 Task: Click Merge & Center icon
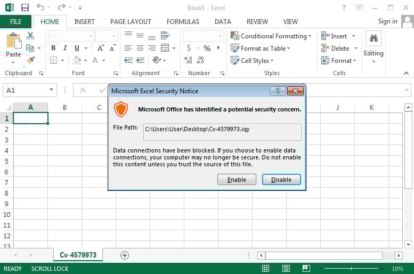click(x=165, y=48)
